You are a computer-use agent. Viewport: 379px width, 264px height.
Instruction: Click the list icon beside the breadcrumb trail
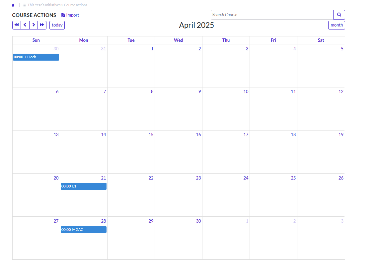(x=24, y=5)
